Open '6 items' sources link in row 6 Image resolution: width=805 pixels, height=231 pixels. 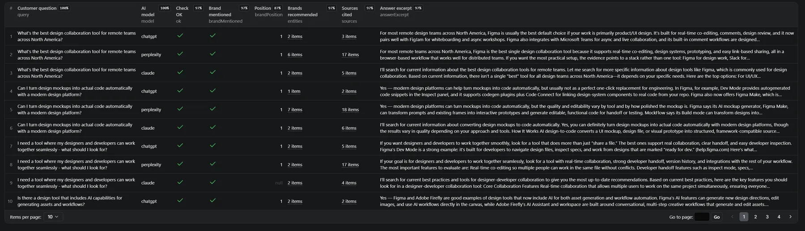click(349, 128)
